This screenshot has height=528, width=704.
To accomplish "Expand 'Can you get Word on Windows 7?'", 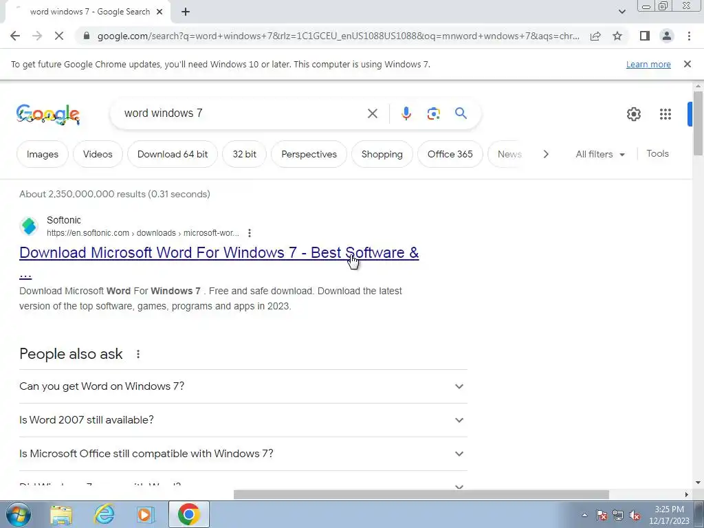I will point(243,386).
